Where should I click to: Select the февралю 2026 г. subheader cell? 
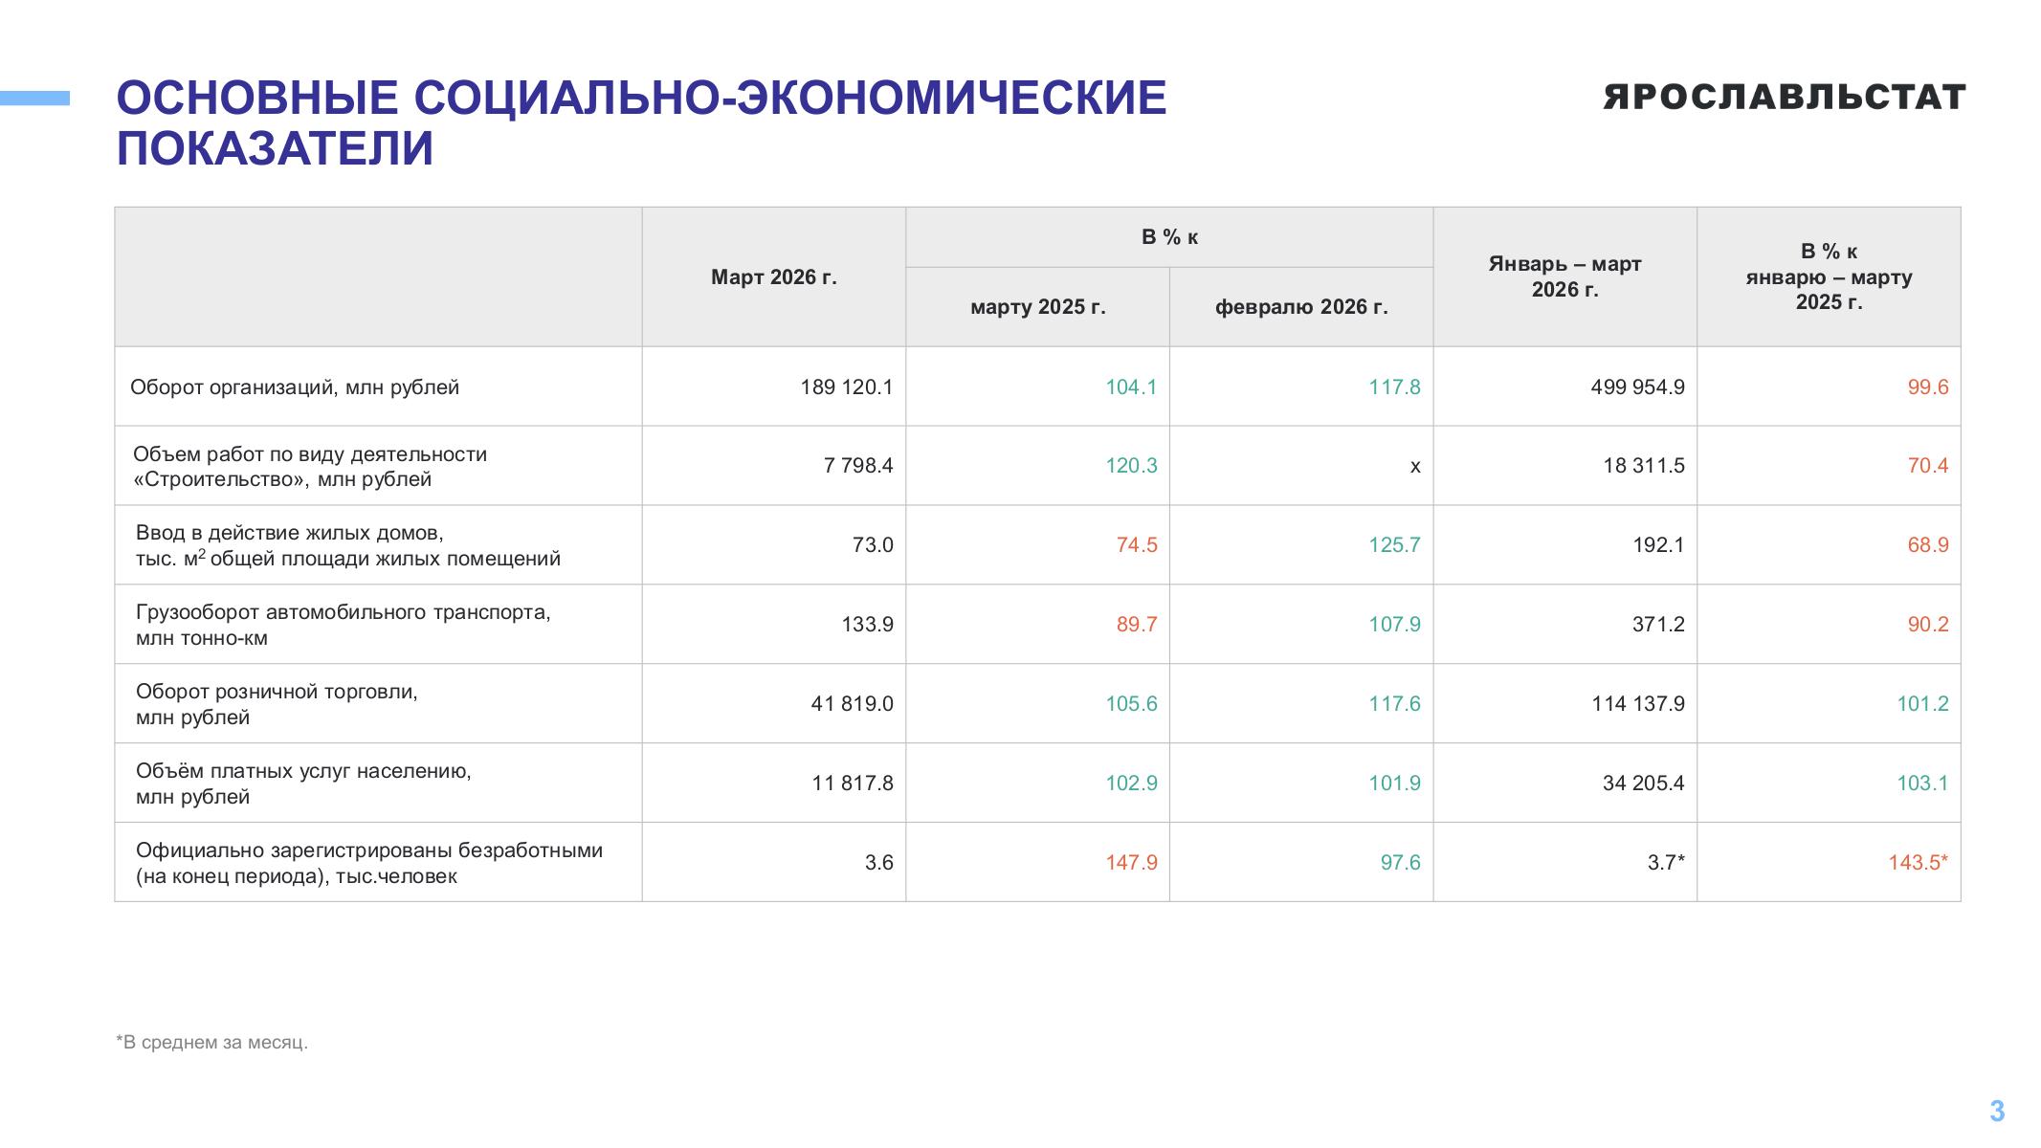tap(1301, 307)
